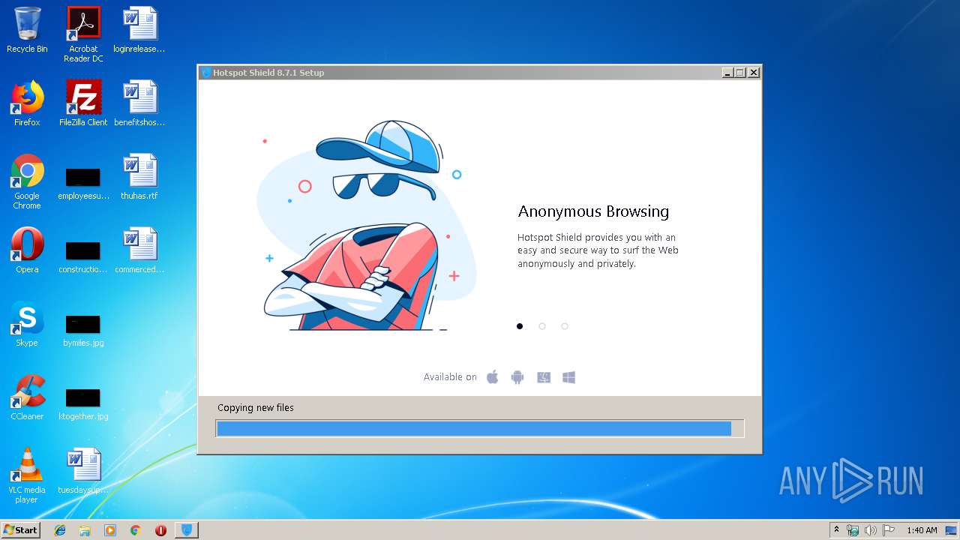Select the ktogether.jpg image file
Screen dimensions: 960x540
tap(83, 403)
